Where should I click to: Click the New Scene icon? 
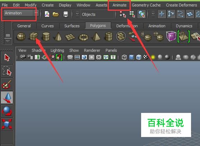point(47,14)
